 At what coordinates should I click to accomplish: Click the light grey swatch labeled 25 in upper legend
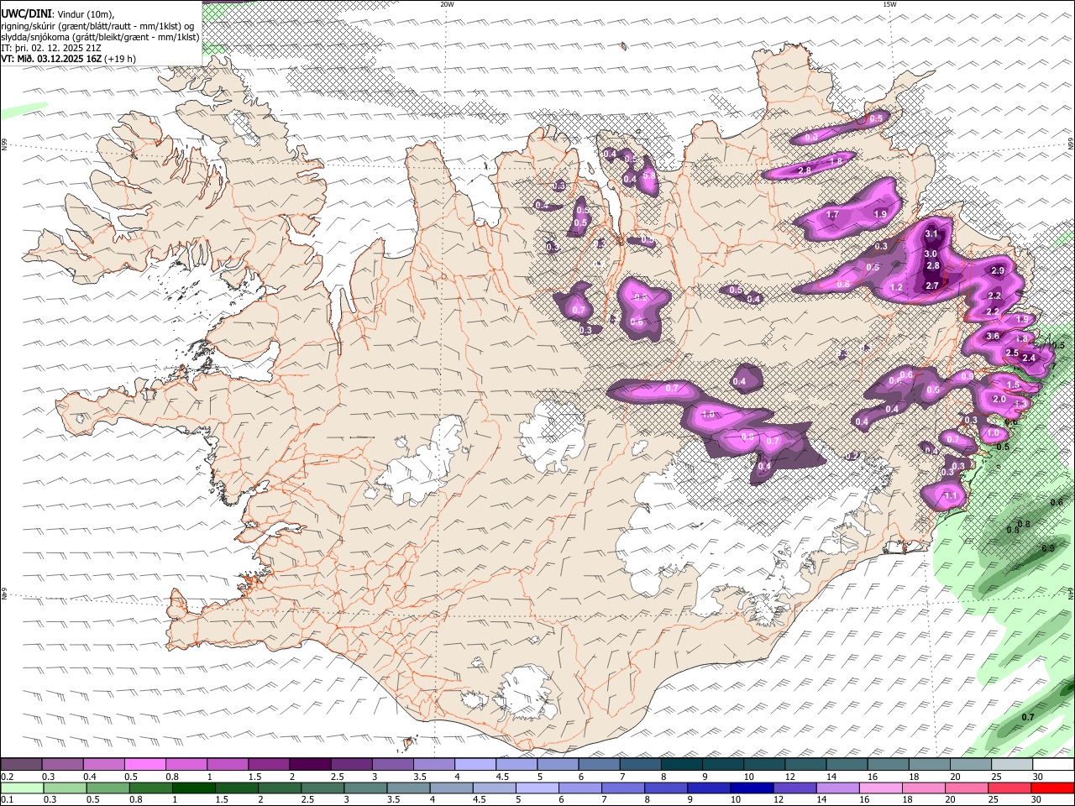pyautogui.click(x=1012, y=765)
